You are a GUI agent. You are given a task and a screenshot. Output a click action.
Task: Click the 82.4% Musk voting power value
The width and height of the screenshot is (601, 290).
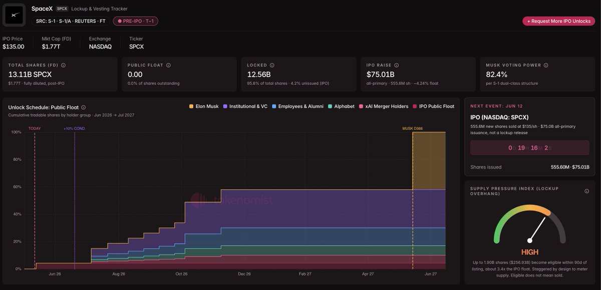point(496,75)
